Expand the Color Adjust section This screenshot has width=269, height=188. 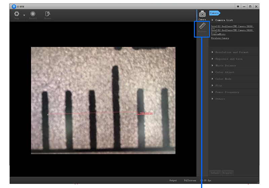point(225,72)
